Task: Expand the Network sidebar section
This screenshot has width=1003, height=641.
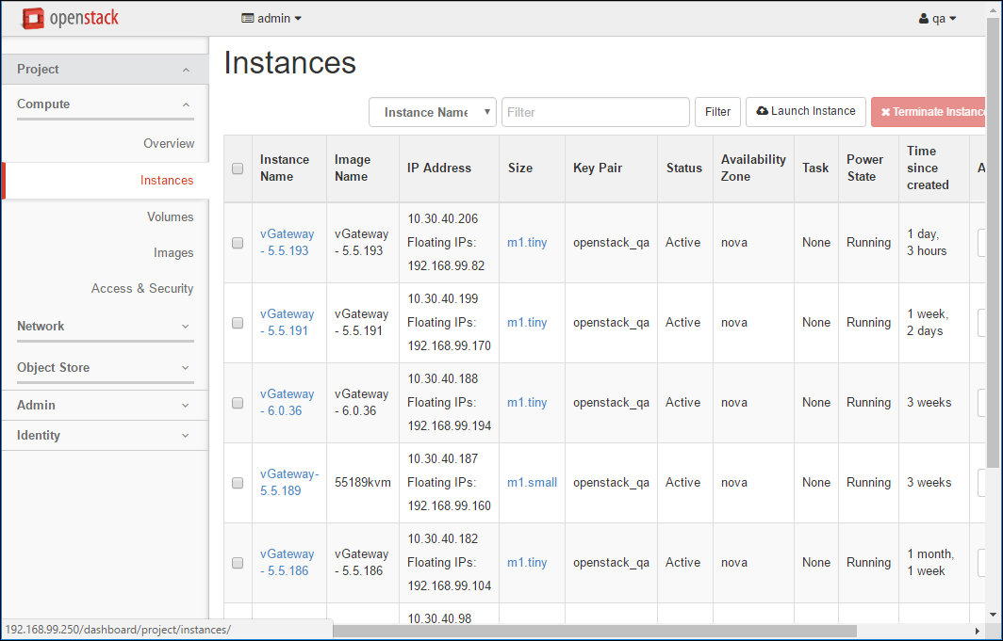Action: click(x=105, y=327)
